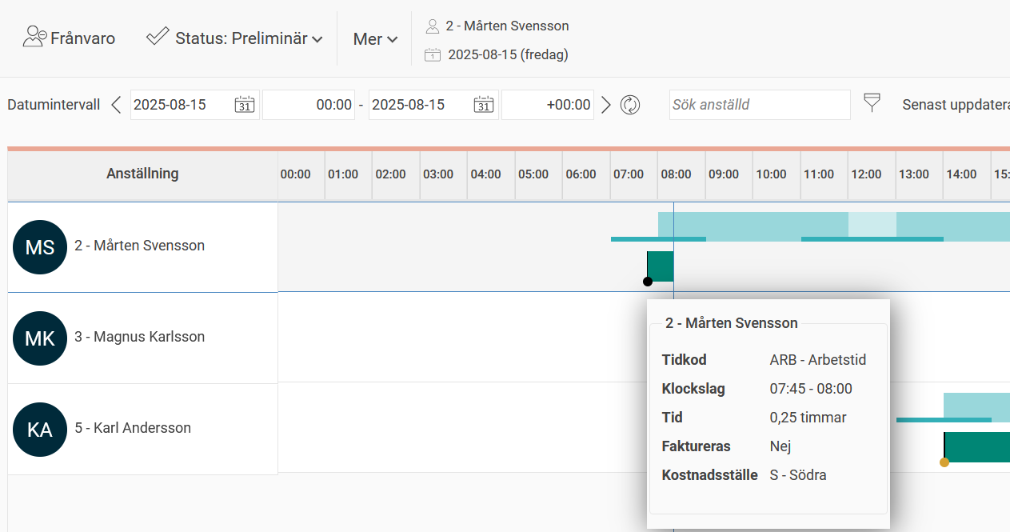Screen dimensions: 1010x532
Task: Select employee 5 - Karl Andersson
Action: 133,428
